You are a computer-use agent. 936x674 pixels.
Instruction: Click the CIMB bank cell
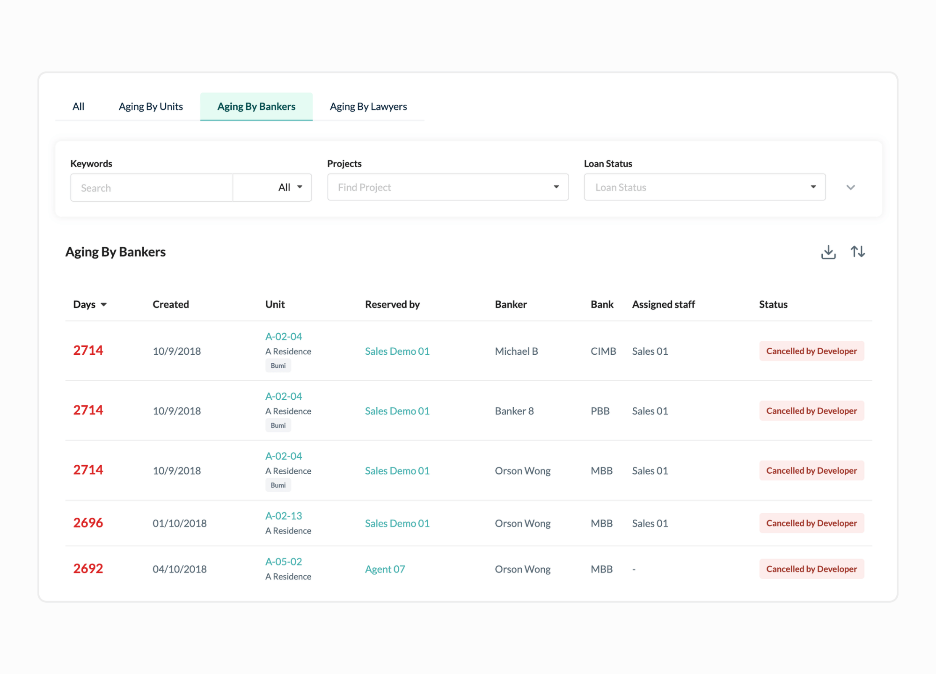pyautogui.click(x=603, y=351)
